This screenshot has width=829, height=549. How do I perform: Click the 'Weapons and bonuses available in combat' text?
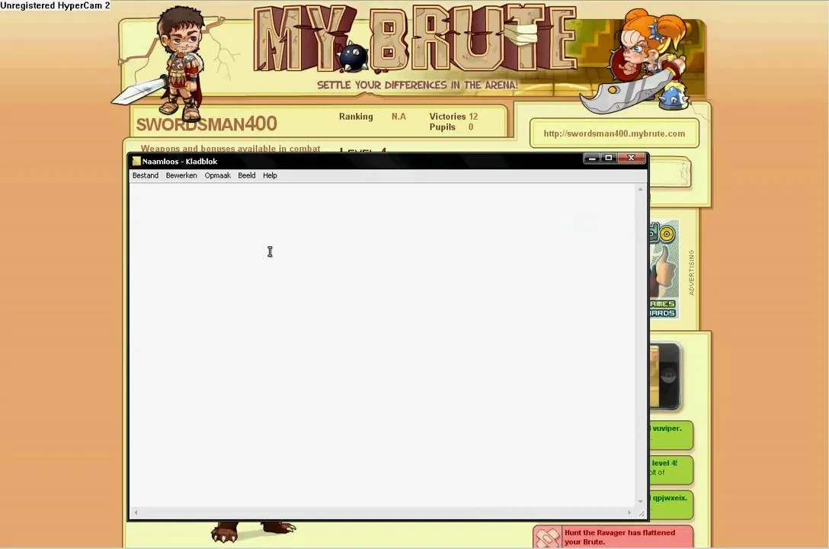(x=231, y=149)
